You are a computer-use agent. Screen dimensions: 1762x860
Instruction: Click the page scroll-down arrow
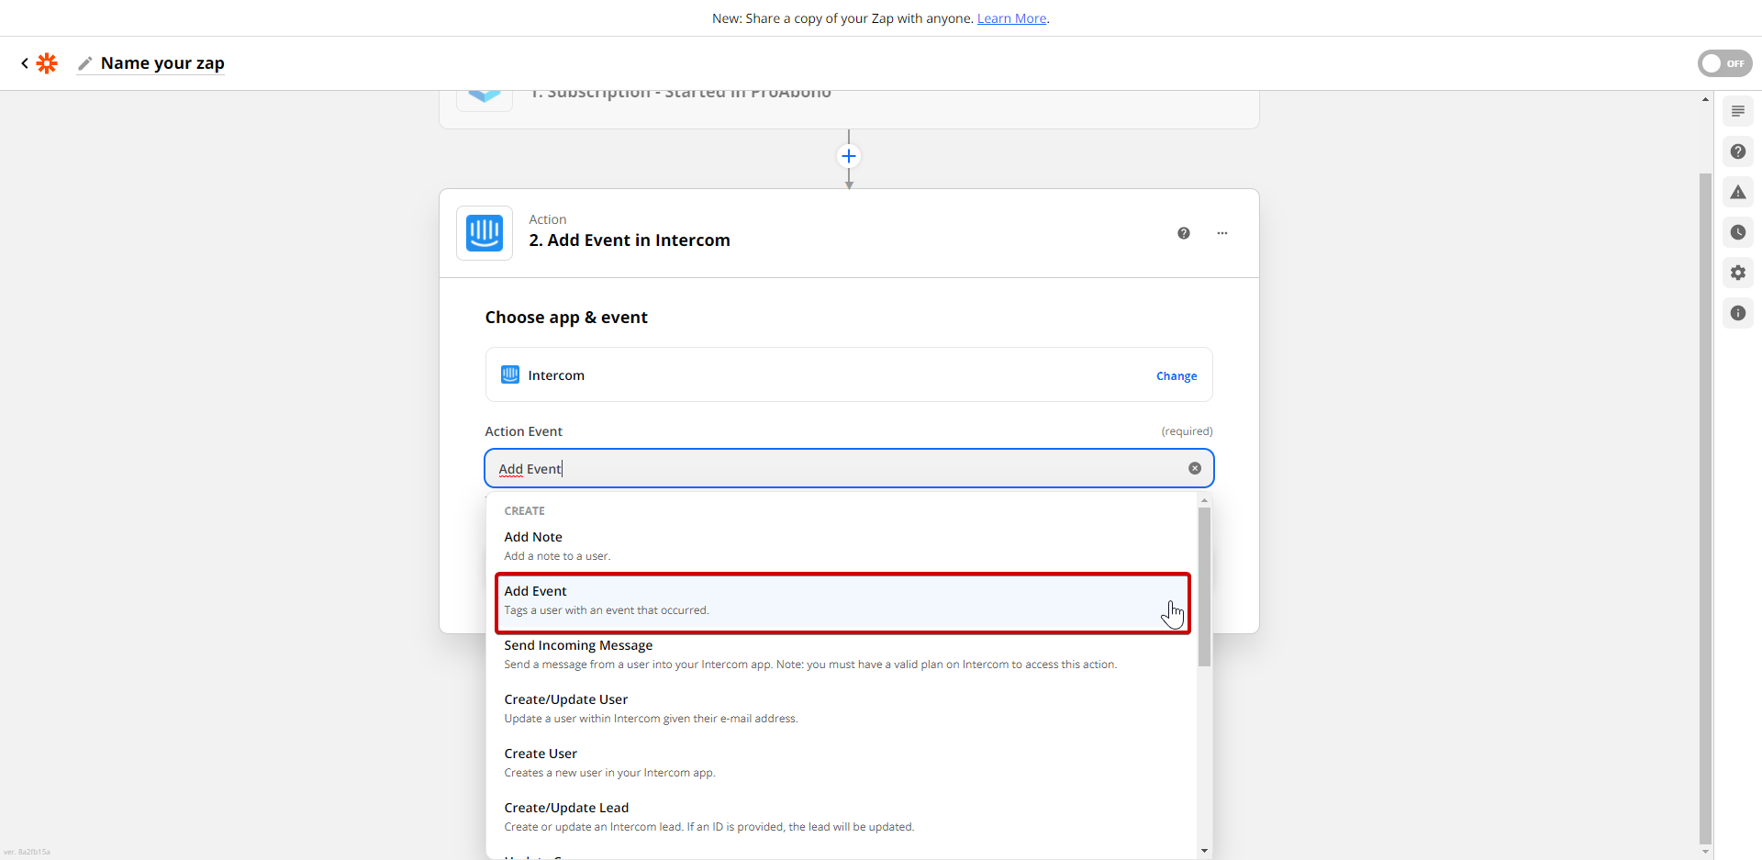click(1705, 852)
